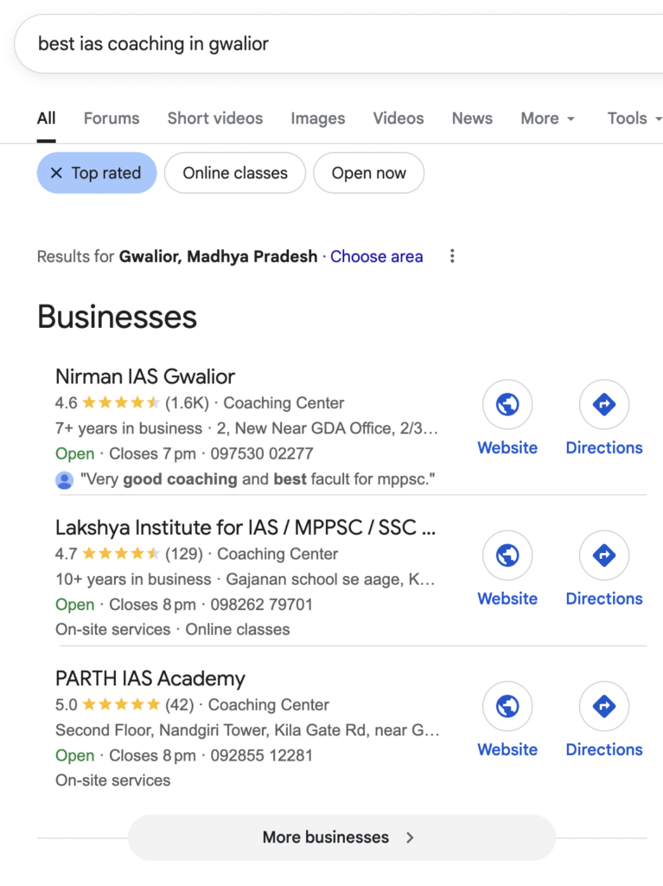
Task: Open the Short videos tab
Action: [214, 119]
